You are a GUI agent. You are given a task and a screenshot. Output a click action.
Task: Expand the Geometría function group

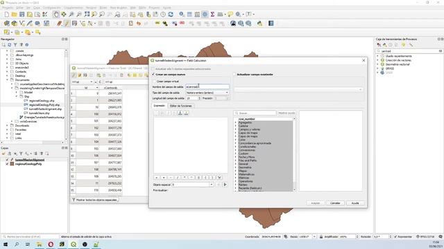click(x=236, y=167)
